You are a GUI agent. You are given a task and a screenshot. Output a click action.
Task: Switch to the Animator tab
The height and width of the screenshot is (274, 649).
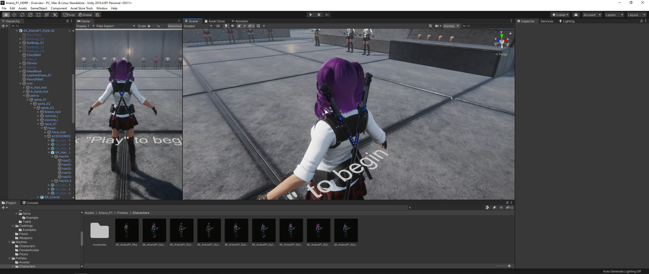240,21
